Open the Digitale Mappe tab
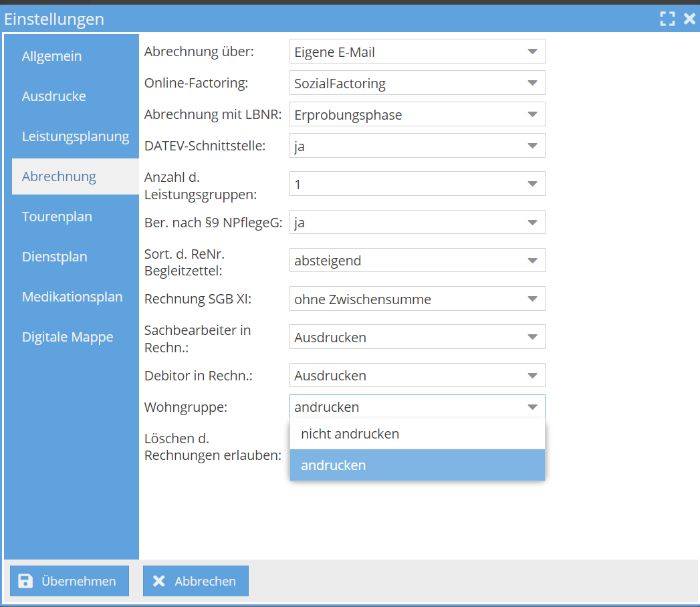Screen dimensions: 700x607 pyautogui.click(x=68, y=337)
